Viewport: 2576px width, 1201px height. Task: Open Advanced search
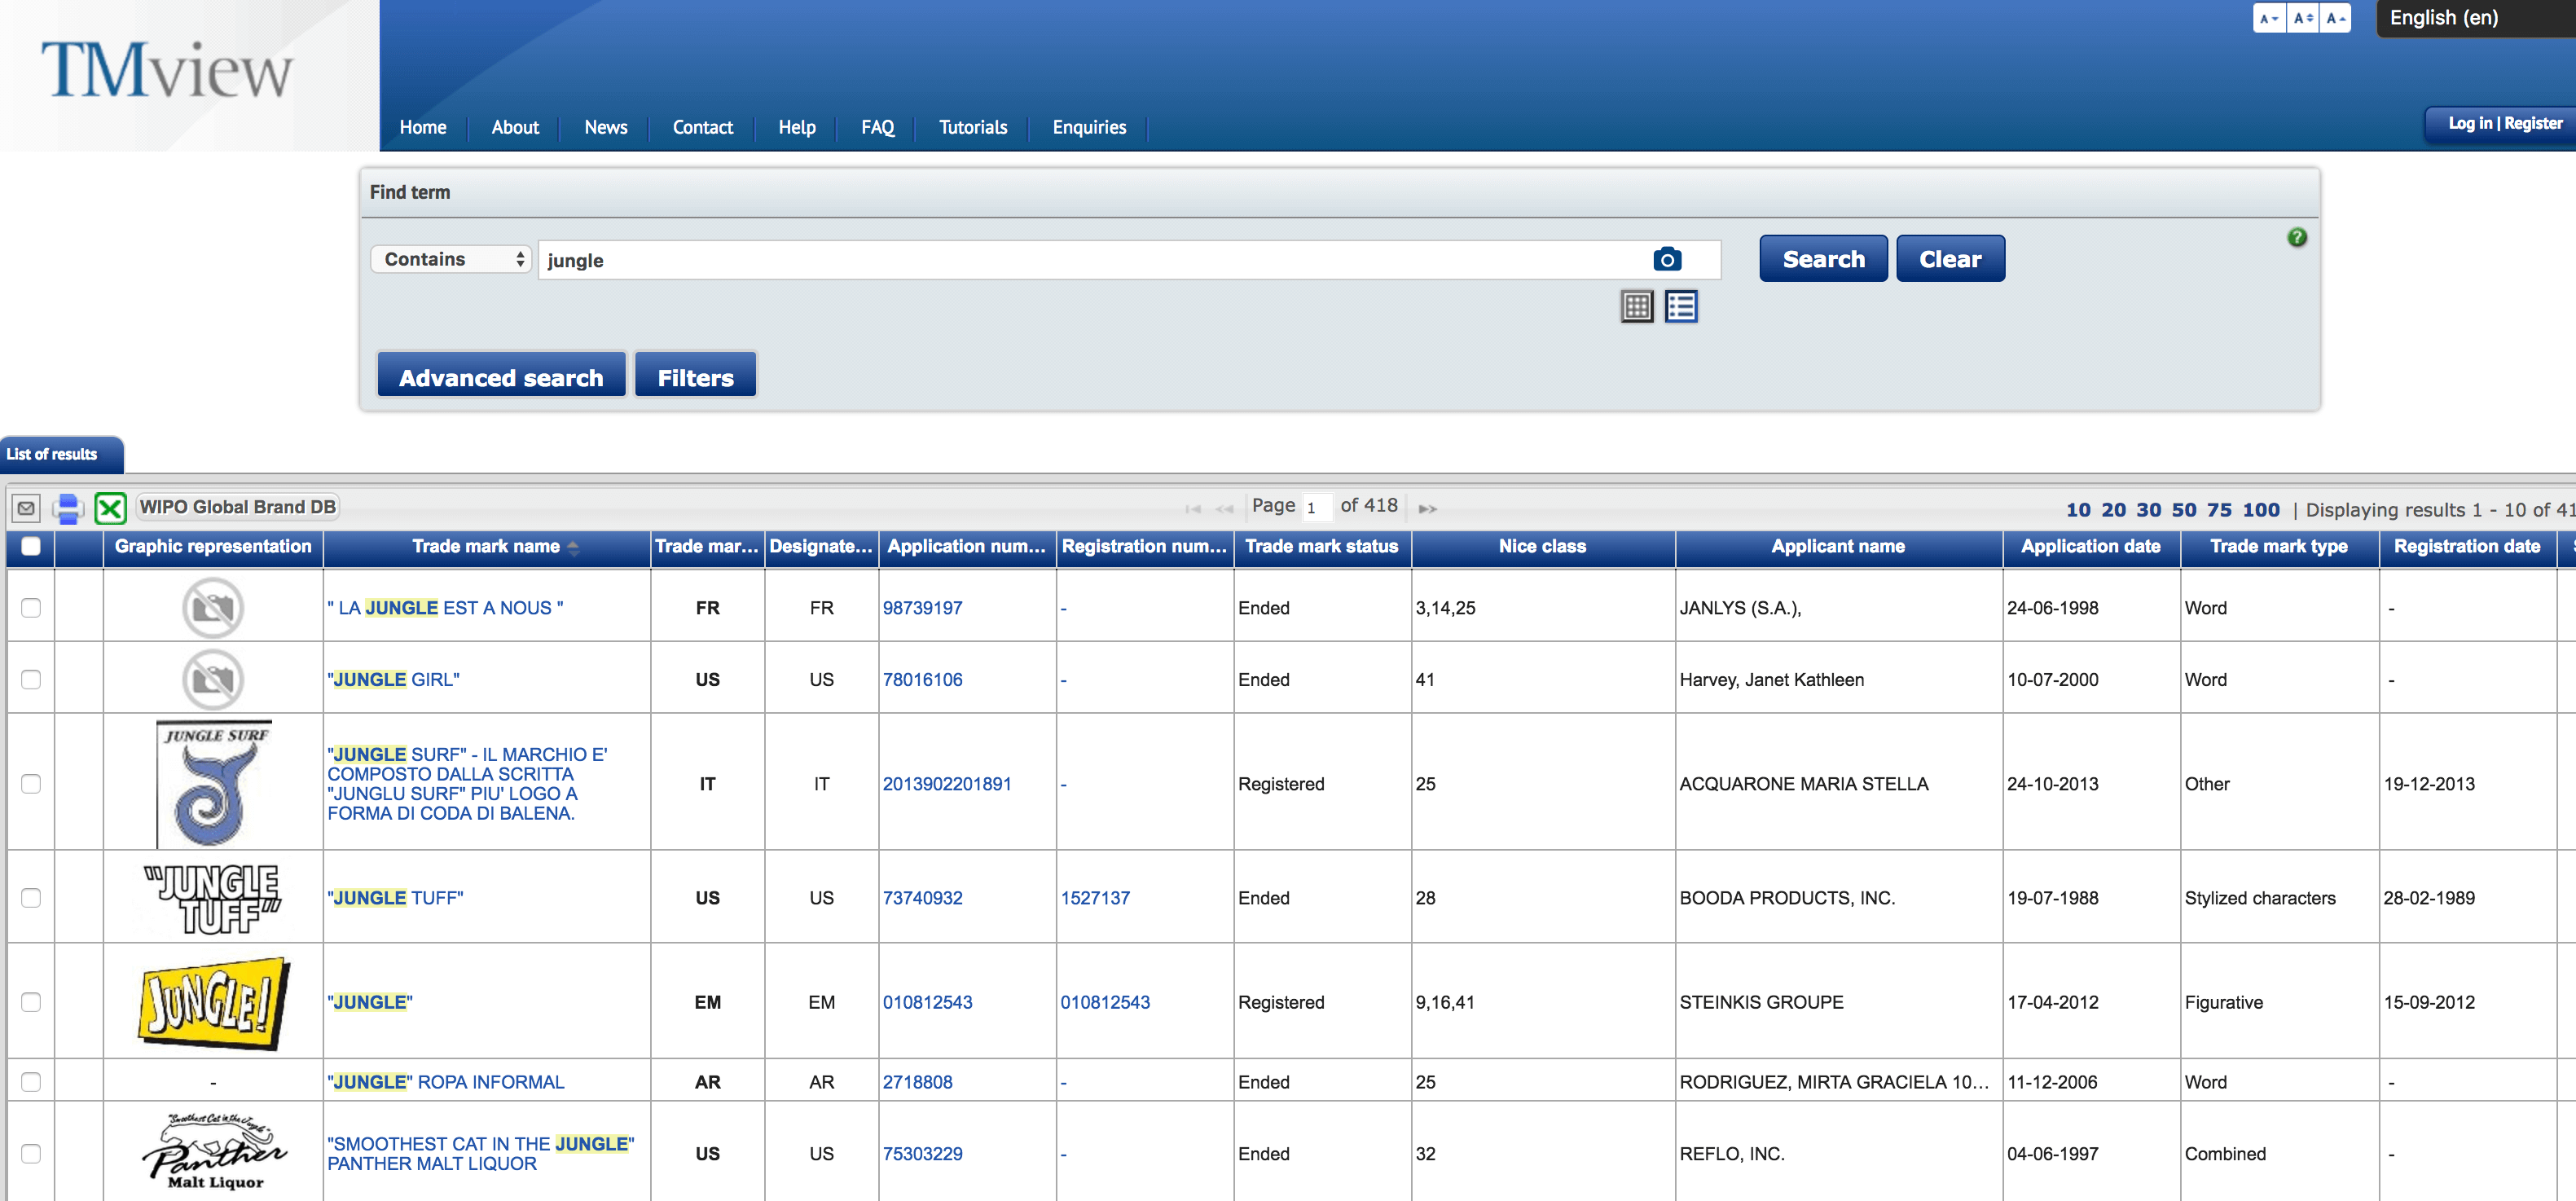501,375
